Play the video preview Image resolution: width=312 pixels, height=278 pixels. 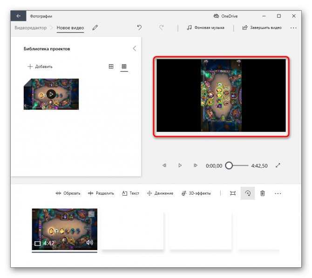point(180,165)
